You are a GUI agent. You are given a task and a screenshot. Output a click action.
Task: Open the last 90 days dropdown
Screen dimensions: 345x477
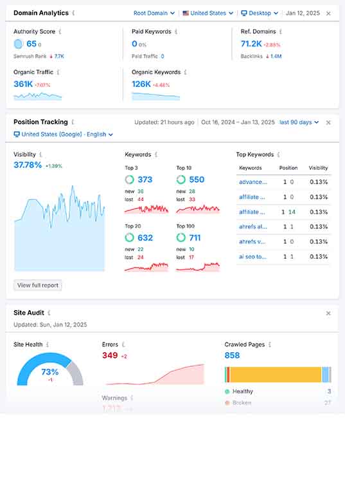[299, 122]
